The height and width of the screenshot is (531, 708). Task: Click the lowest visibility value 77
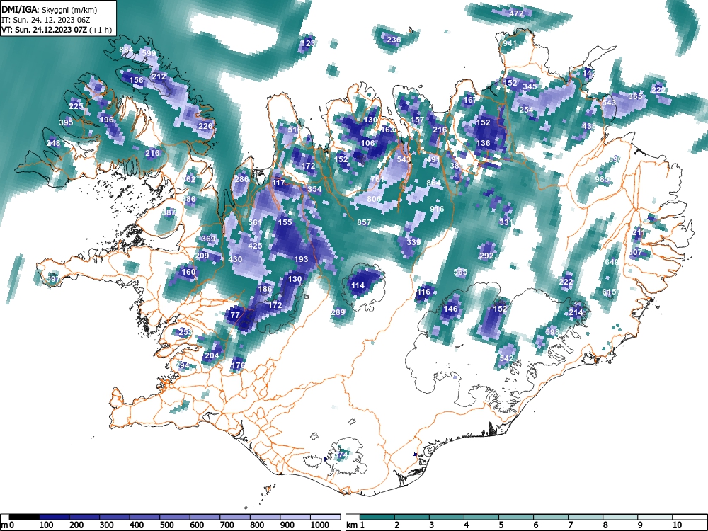pos(235,315)
